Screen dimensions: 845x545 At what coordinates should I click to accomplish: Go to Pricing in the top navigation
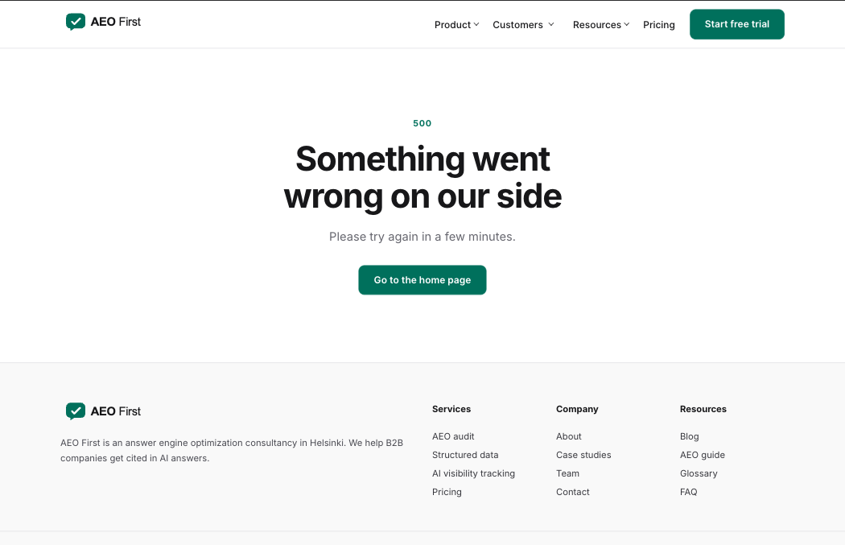658,25
